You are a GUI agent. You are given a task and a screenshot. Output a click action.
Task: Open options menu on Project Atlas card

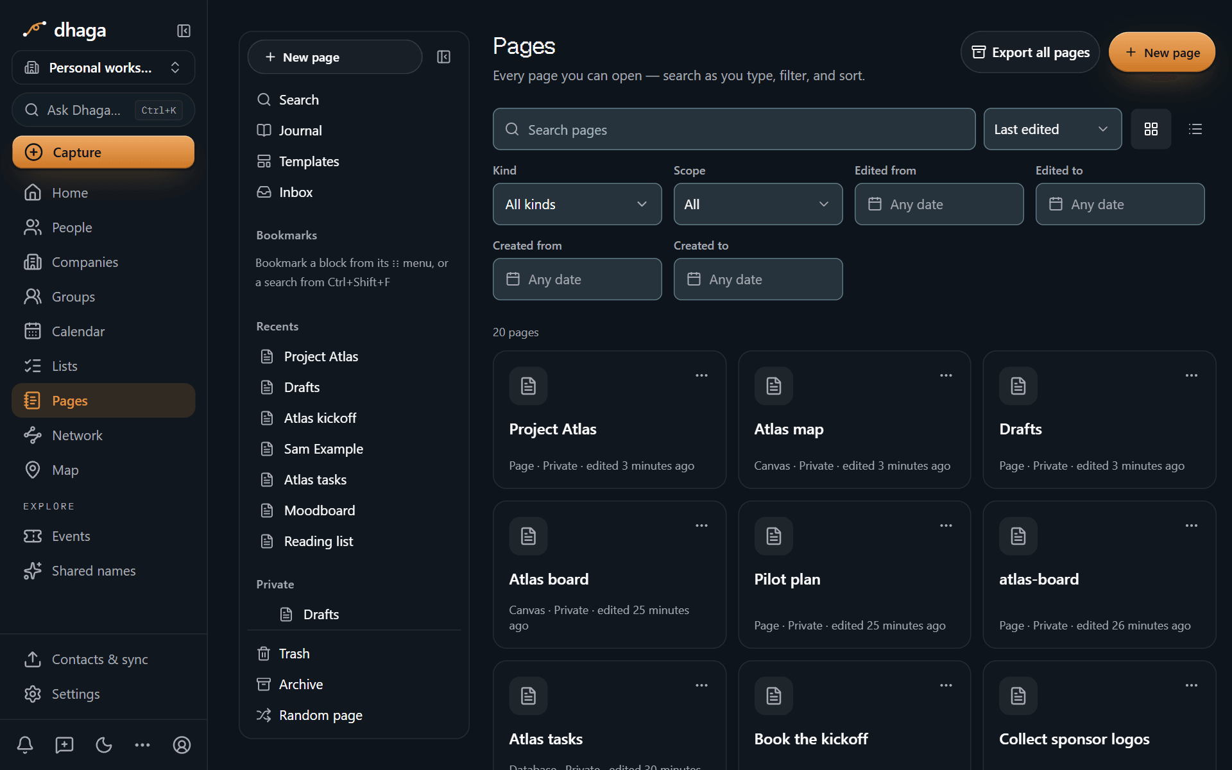tap(701, 375)
